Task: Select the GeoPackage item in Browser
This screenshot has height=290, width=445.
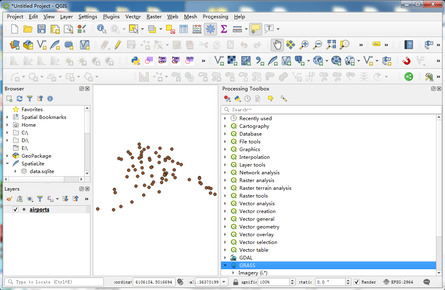Action: (36, 156)
